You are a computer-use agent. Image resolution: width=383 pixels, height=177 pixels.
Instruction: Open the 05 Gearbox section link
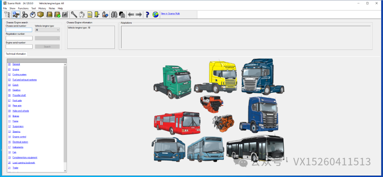[16, 90]
